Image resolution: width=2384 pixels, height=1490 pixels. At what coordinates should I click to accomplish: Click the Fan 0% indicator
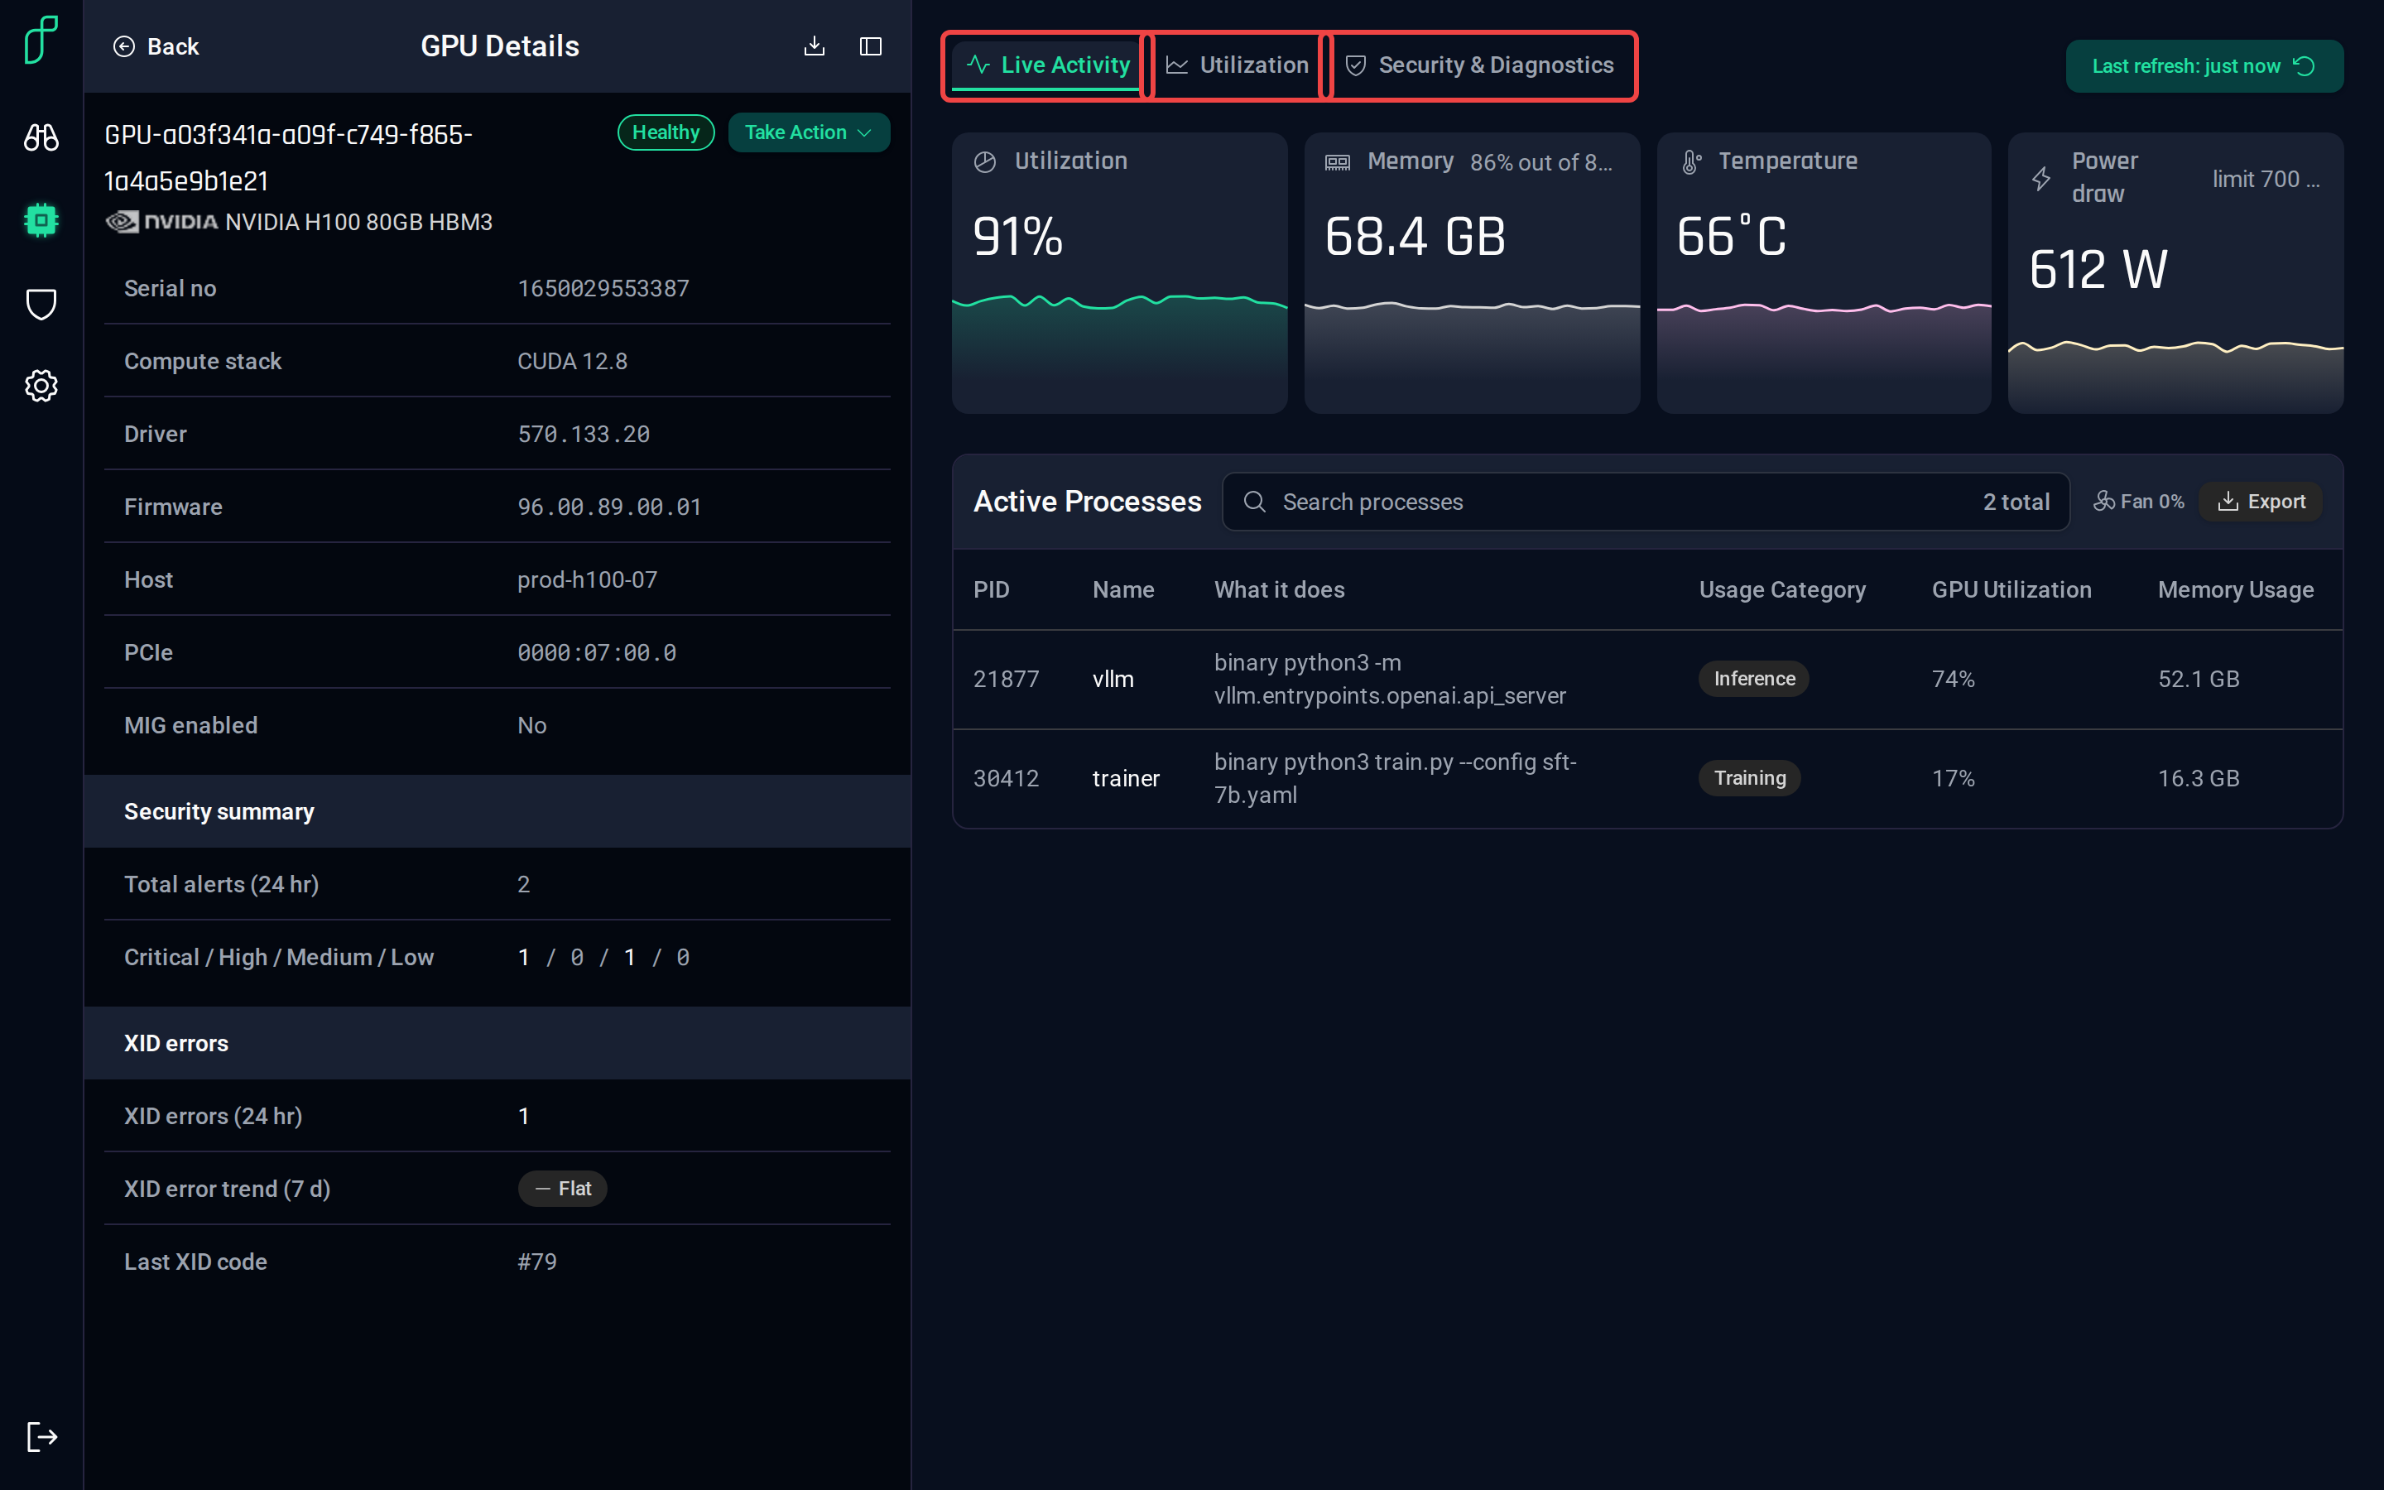tap(2139, 502)
